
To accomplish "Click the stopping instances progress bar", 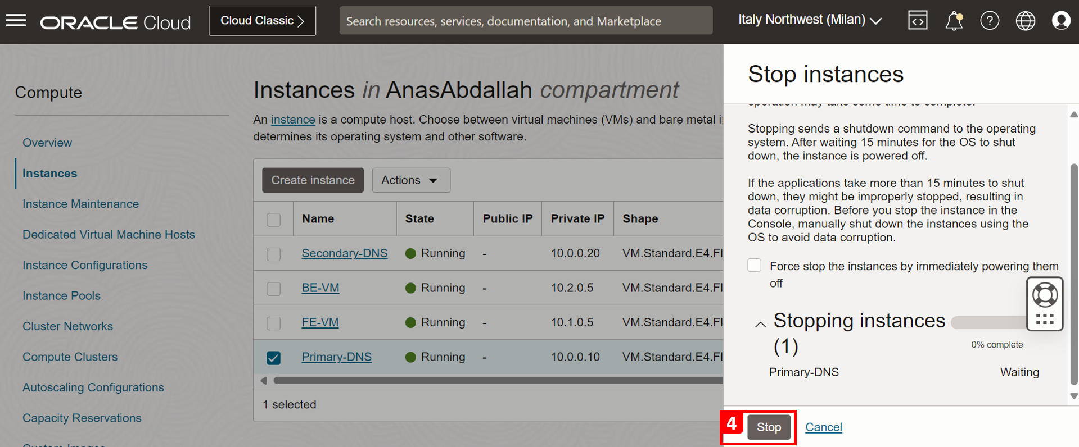I will (990, 322).
